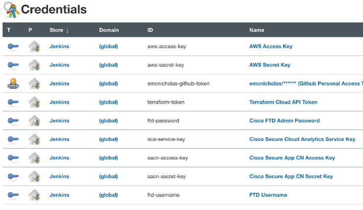Click the key type icon for ftd-username
Viewport: 363px width, 210px height.
click(x=13, y=195)
